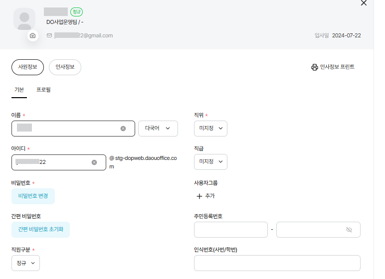Click the plus icon to add 사용자그룹
385x279 pixels.
pos(199,196)
